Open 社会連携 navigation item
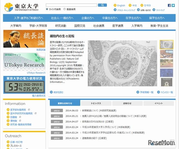 click(x=99, y=26)
